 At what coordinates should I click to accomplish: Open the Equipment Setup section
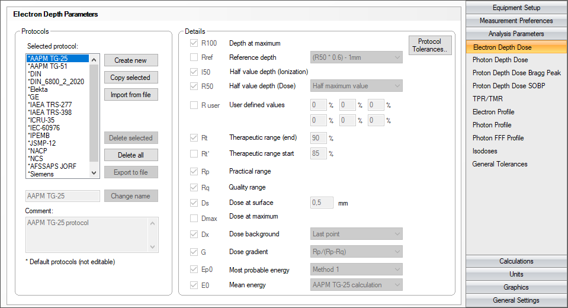(x=516, y=8)
